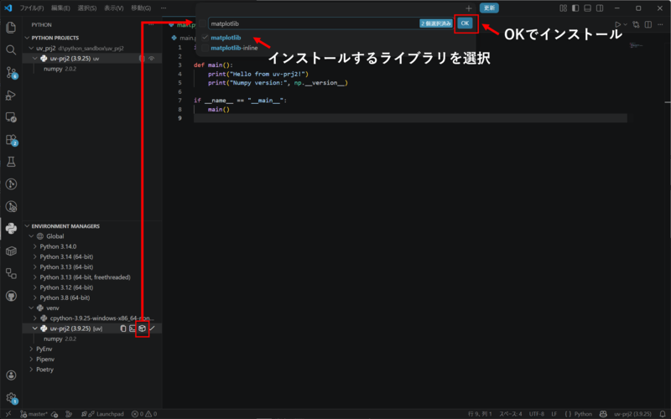This screenshot has width=671, height=419.
Task: Open the ファイル(F) menu
Action: click(x=32, y=8)
